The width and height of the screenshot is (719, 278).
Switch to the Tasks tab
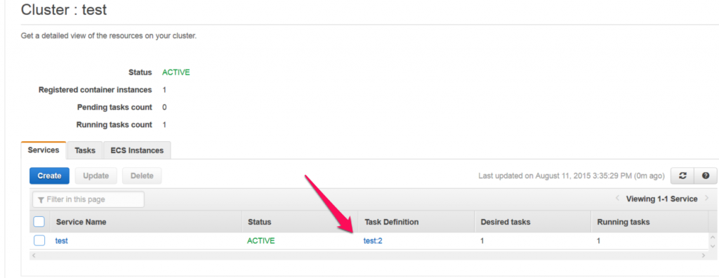[85, 150]
